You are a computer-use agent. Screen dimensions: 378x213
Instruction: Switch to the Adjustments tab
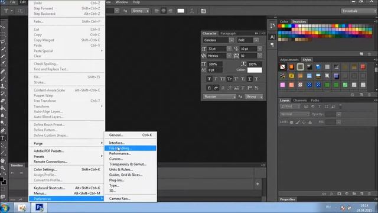click(x=289, y=60)
